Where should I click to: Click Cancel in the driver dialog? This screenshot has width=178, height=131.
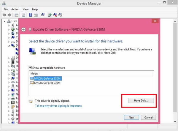pos(148,117)
